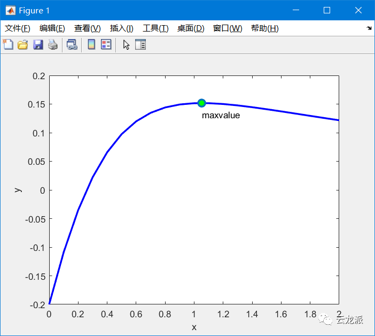Open the 插入(I) menu
This screenshot has width=375, height=336.
click(121, 28)
